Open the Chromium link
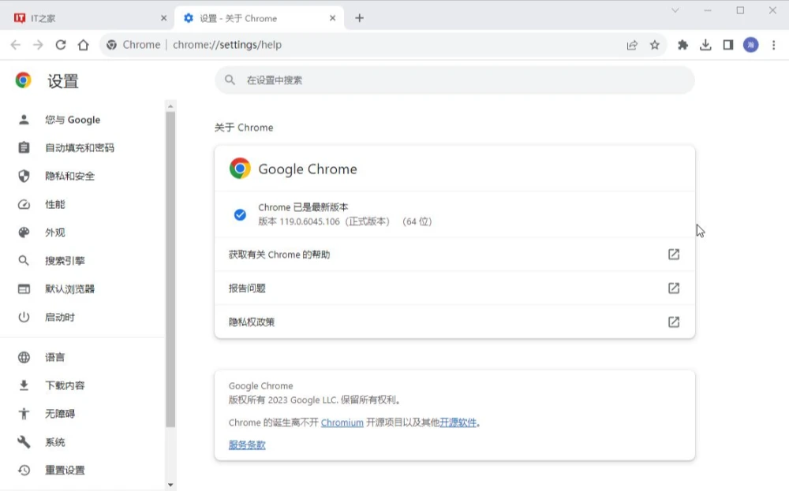 coord(342,422)
